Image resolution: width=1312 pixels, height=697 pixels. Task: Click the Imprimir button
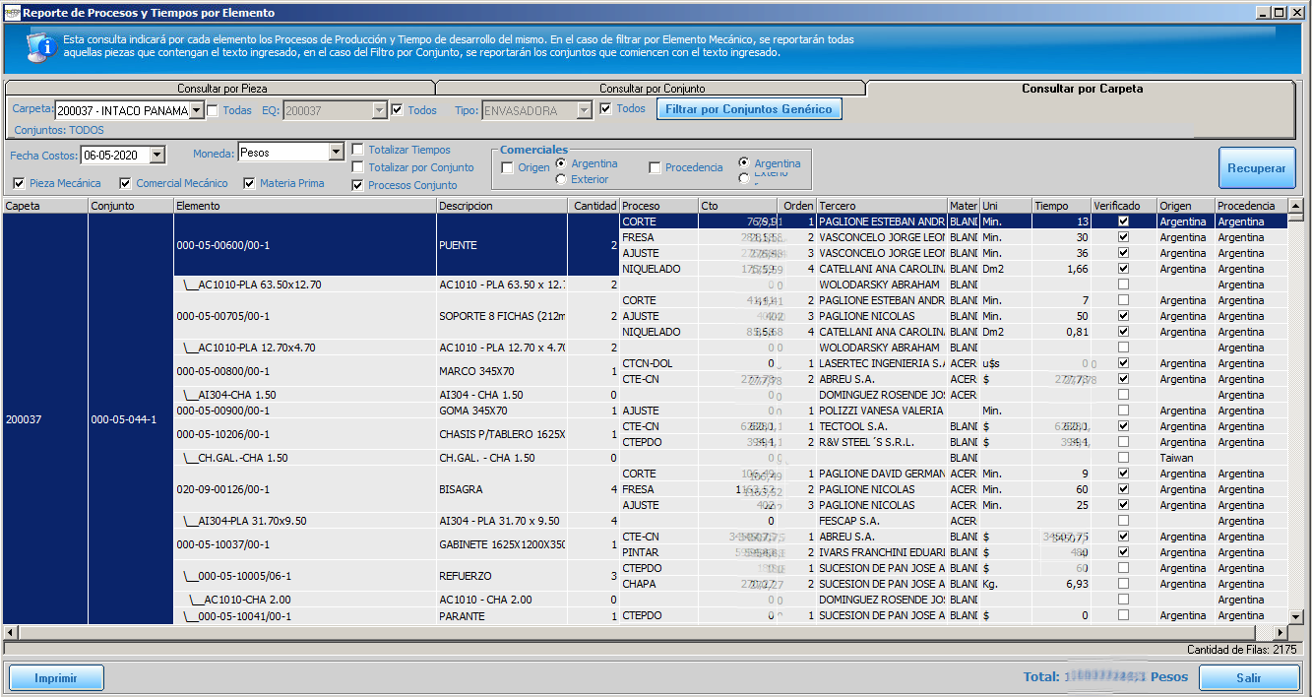[56, 677]
